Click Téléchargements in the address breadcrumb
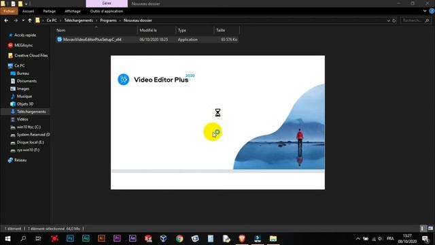 79,20
